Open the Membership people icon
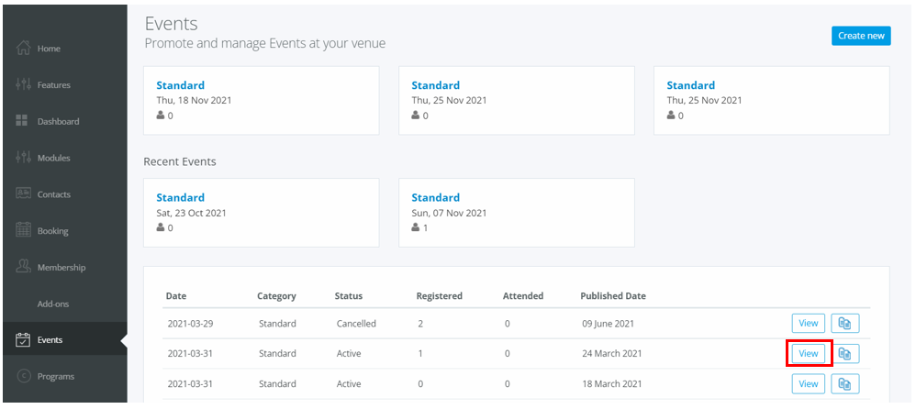This screenshot has height=409, width=916. 23,267
